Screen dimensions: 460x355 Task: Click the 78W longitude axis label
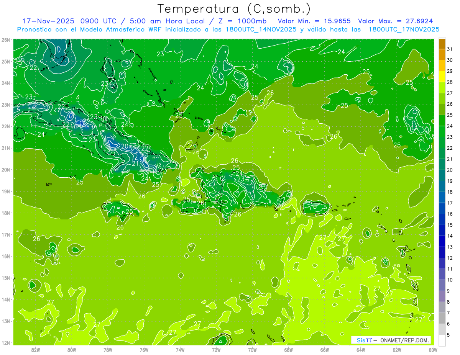tap(108, 350)
